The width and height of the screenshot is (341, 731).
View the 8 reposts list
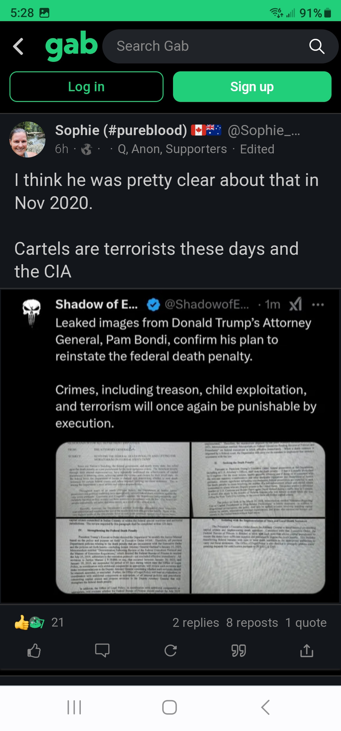click(252, 623)
